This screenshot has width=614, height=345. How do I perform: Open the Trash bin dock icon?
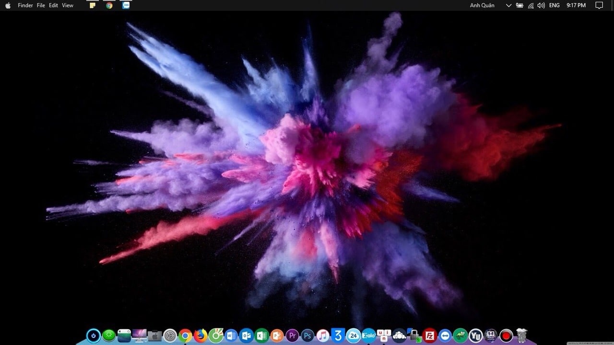pyautogui.click(x=521, y=336)
